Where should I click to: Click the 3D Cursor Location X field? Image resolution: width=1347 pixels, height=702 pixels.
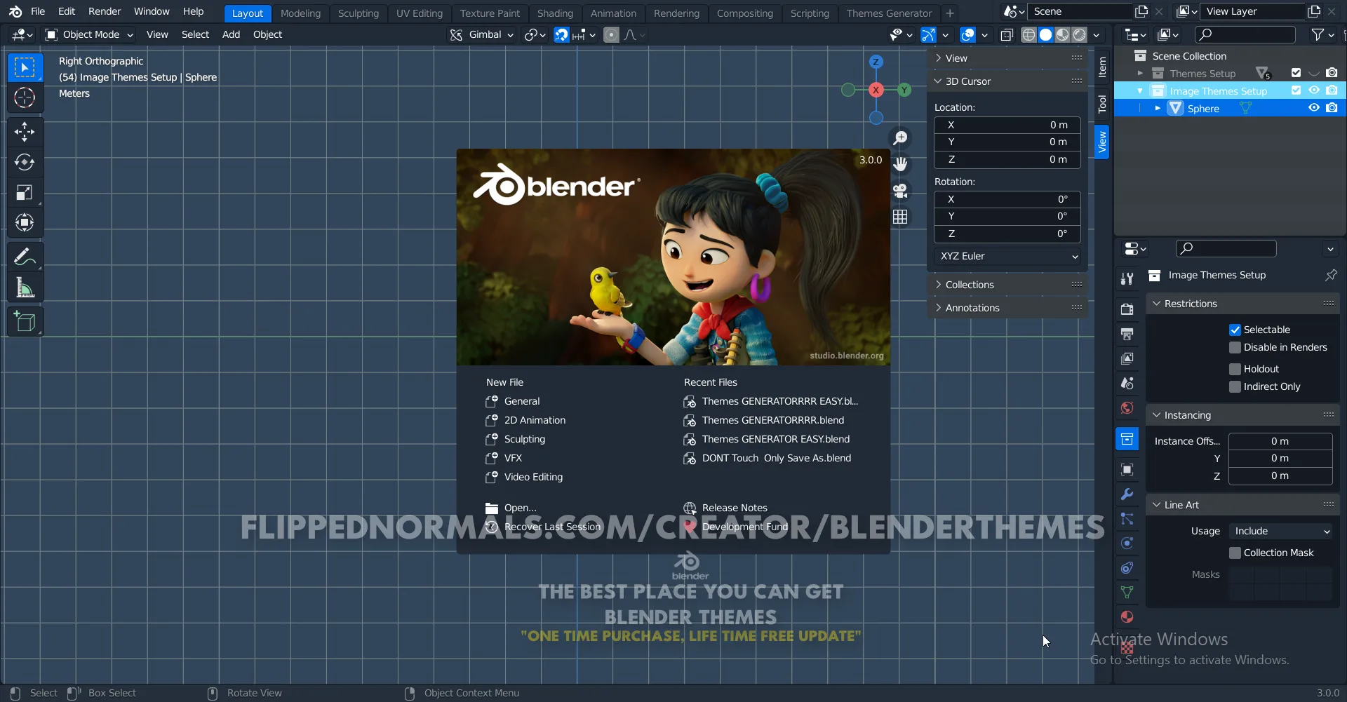[1007, 125]
